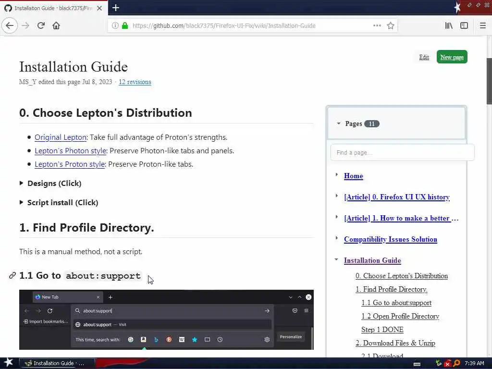
Task: Reload the current page
Action: (x=41, y=25)
